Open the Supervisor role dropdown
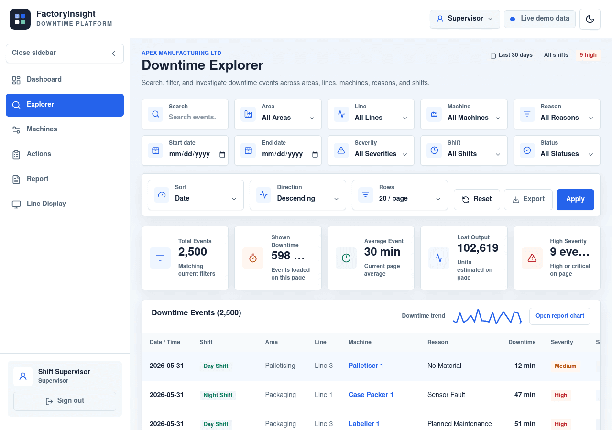This screenshot has width=612, height=430. [465, 19]
